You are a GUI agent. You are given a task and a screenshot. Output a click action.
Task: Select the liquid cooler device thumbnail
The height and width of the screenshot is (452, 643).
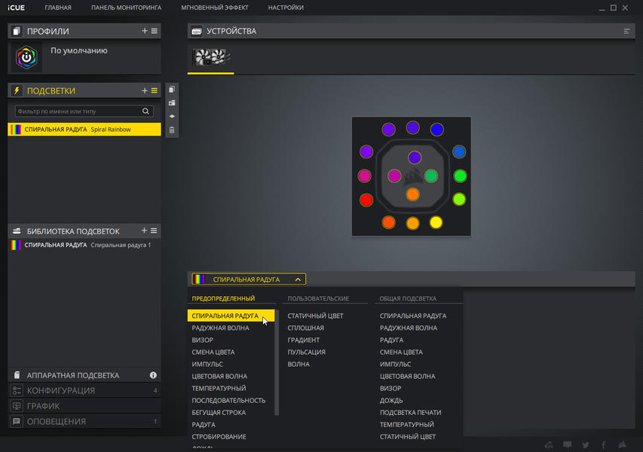coord(211,57)
